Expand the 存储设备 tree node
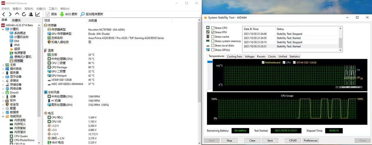This screenshot has height=145, width=372. point(3,85)
